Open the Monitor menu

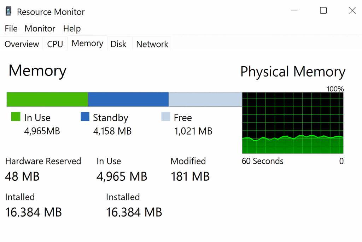[40, 28]
